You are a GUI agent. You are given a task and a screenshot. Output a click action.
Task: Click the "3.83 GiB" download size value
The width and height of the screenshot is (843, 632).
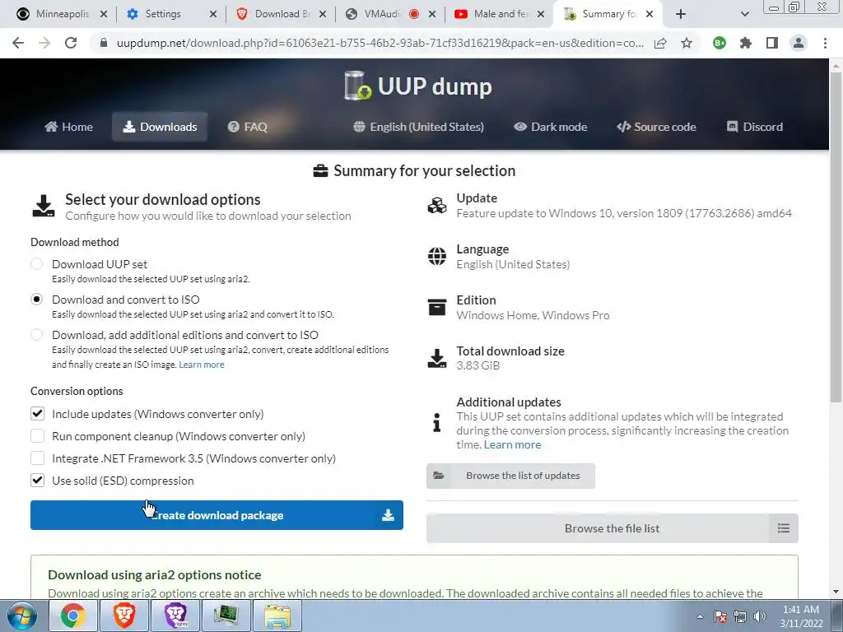click(478, 365)
